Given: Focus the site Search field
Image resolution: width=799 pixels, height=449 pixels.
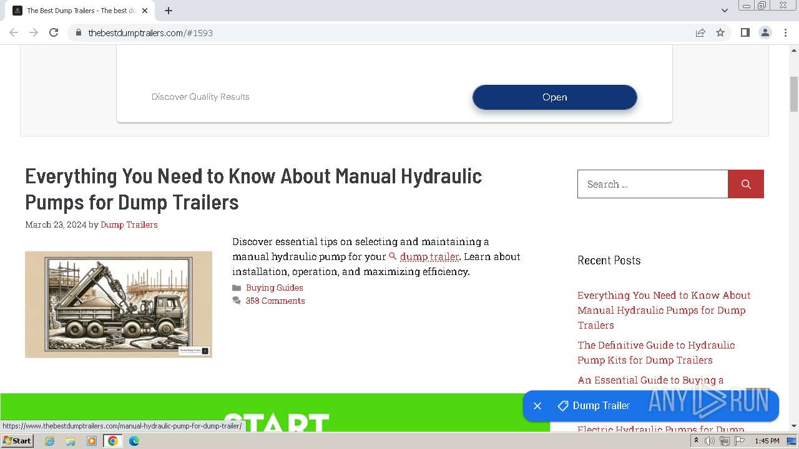Looking at the screenshot, I should 652,184.
